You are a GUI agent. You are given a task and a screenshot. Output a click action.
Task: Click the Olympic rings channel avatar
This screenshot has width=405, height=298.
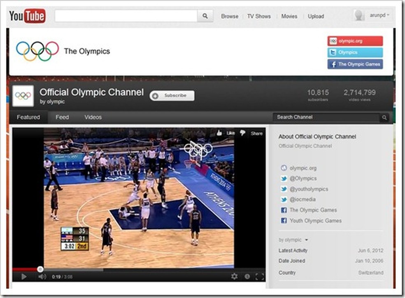click(23, 96)
